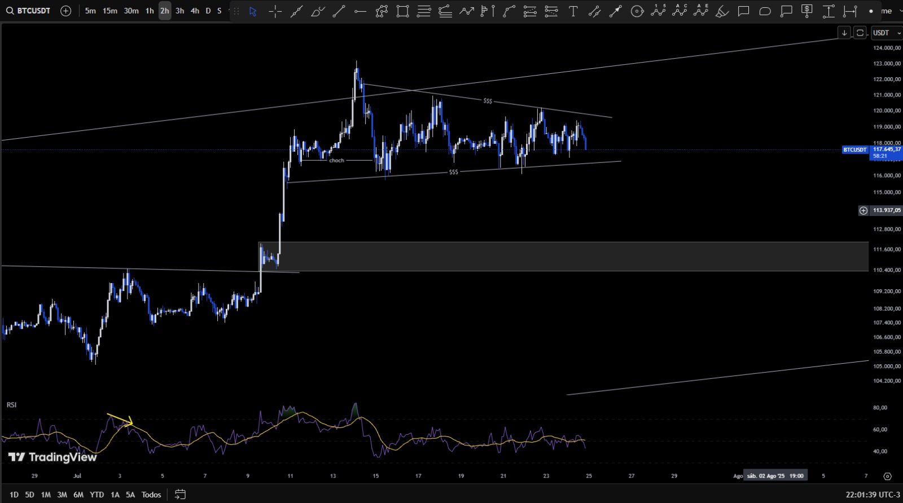Select the brush drawing tool
The image size is (903, 503).
click(x=318, y=11)
